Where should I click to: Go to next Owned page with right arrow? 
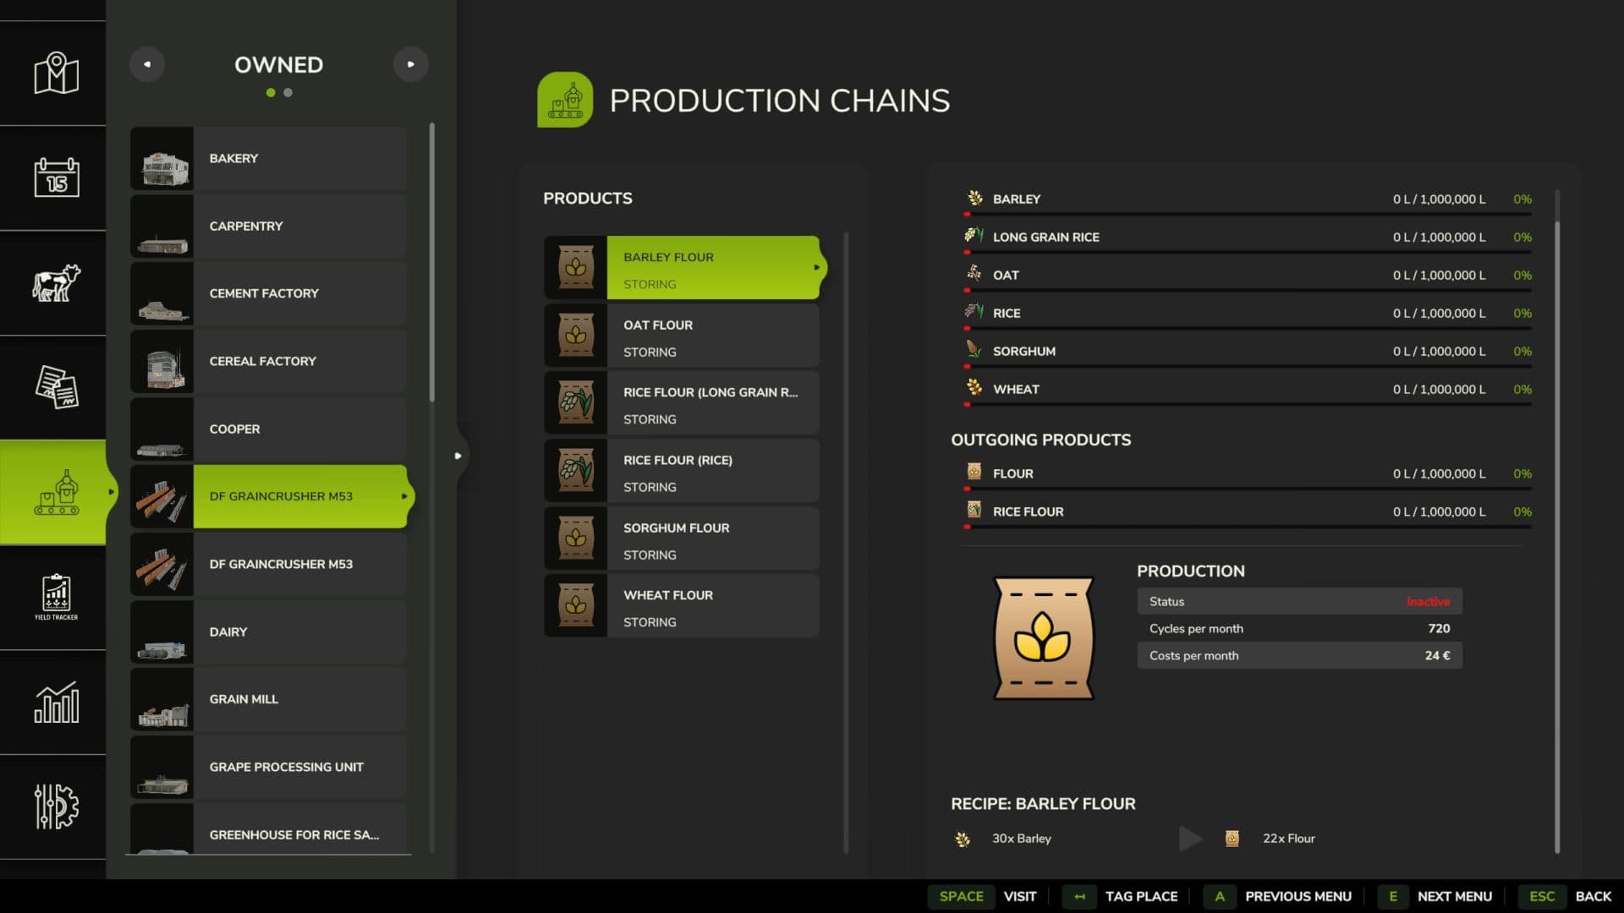tap(410, 64)
